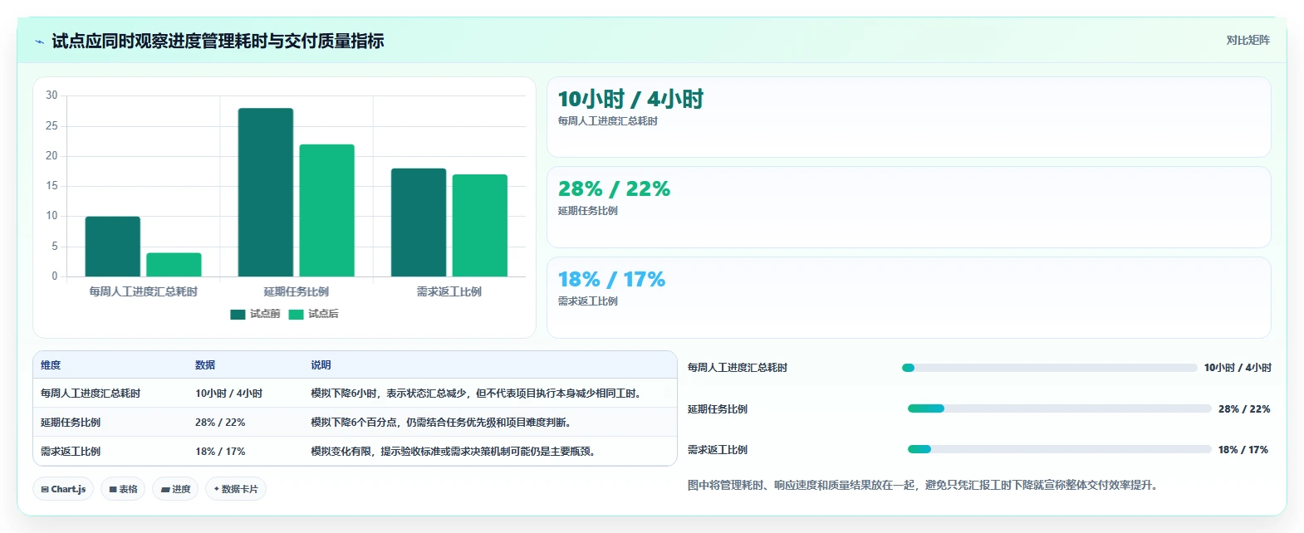Click the 需求返工比例 progress bar

click(x=1059, y=449)
